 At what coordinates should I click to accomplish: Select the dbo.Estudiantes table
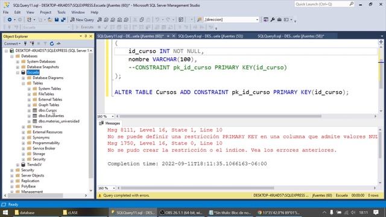51,116
